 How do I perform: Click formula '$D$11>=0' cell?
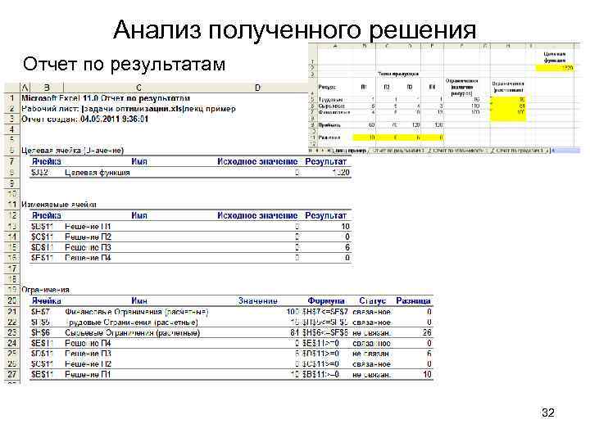pyautogui.click(x=320, y=354)
